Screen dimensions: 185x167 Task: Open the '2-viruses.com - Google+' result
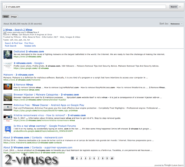[29, 63]
